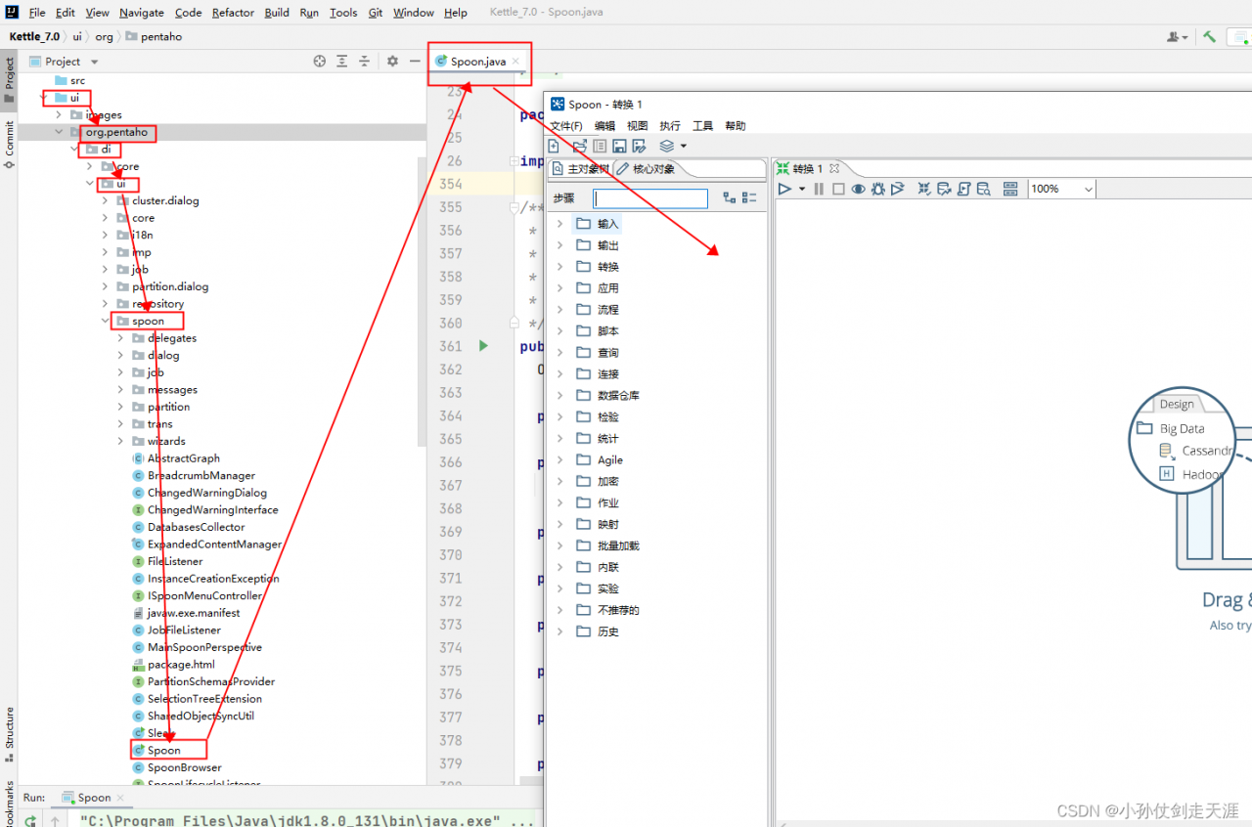
Task: Switch to the 主对象树 tab
Action: click(582, 169)
